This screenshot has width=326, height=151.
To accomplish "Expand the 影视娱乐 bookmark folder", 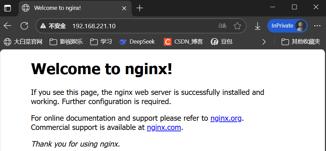I will (66, 42).
